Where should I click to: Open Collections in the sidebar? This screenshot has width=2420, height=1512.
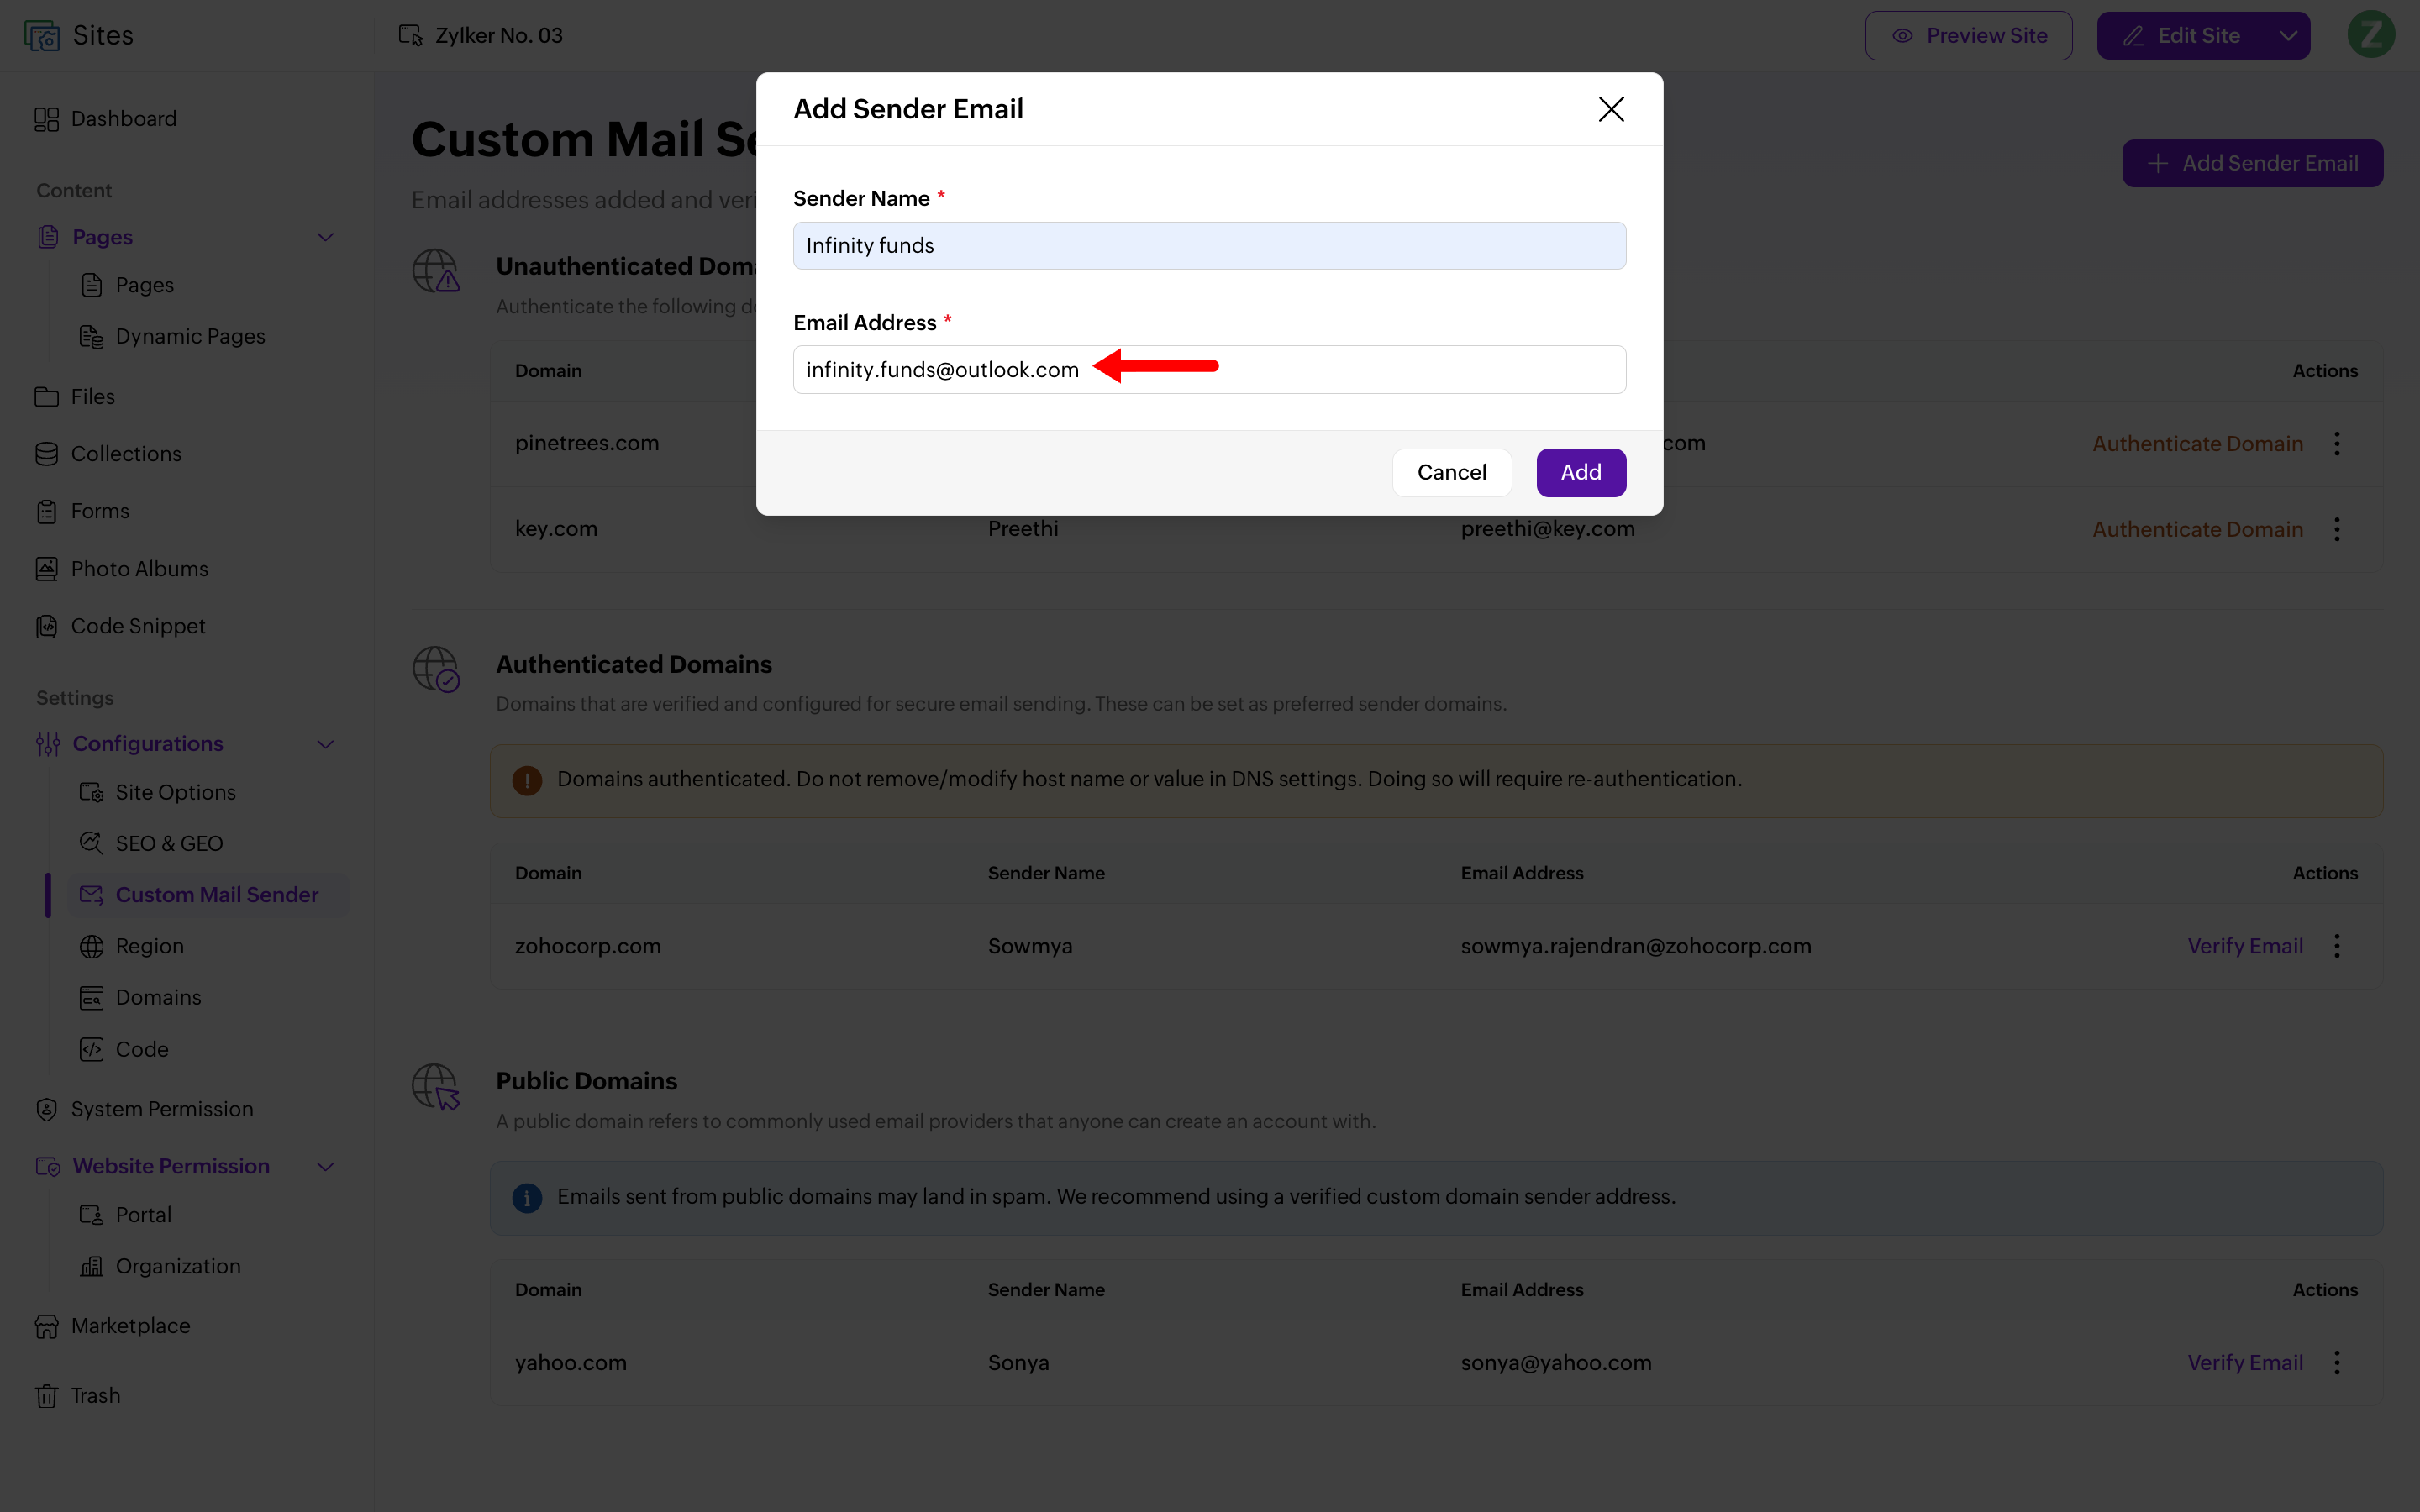tap(109, 454)
